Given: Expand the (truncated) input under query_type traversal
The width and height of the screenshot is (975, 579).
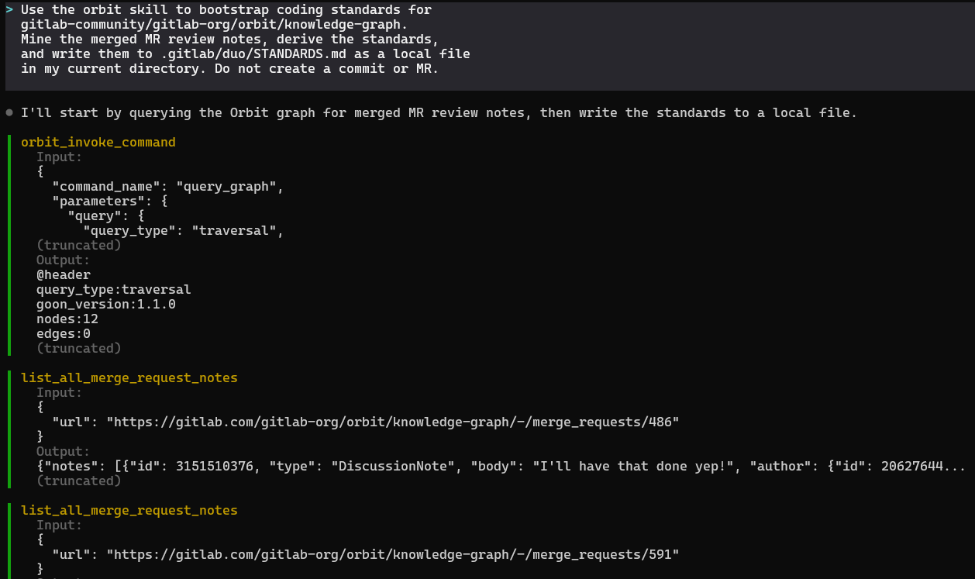Looking at the screenshot, I should (79, 246).
